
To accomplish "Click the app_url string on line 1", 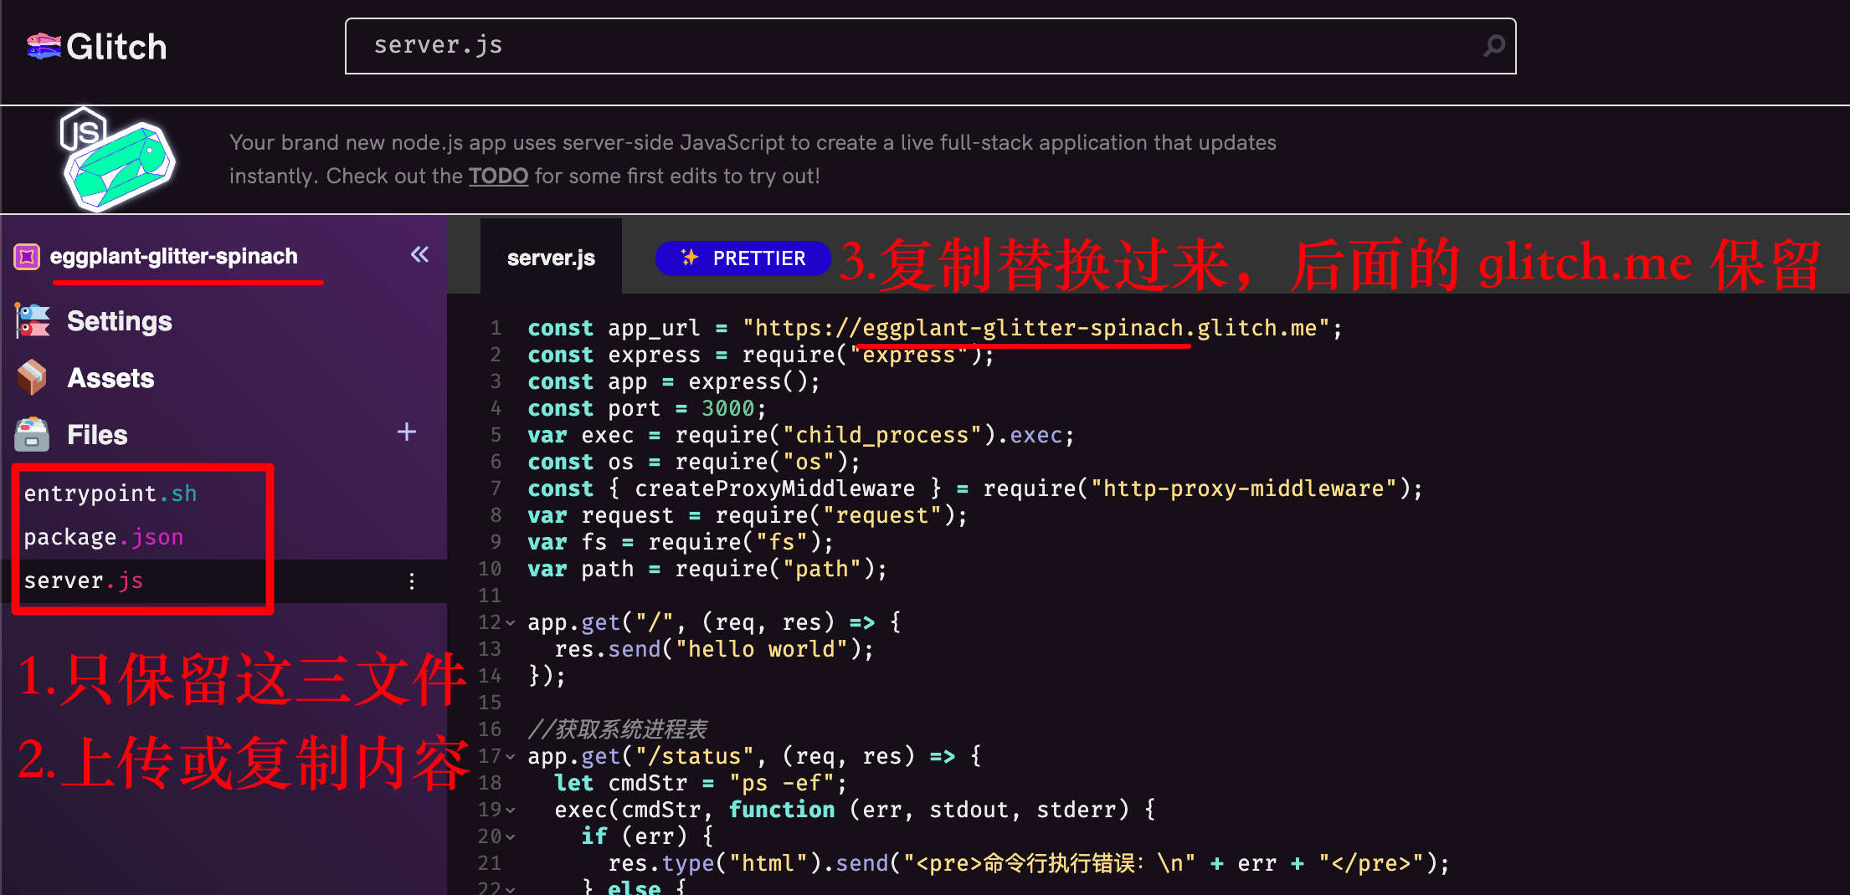I will (x=1036, y=328).
